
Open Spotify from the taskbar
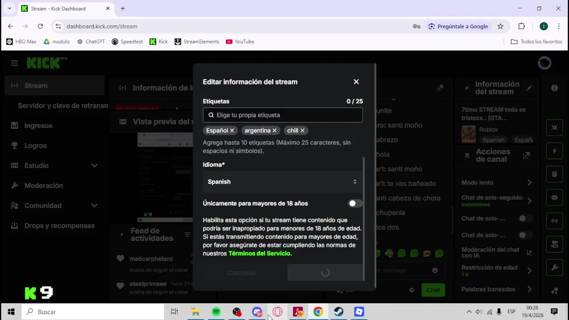click(x=216, y=312)
